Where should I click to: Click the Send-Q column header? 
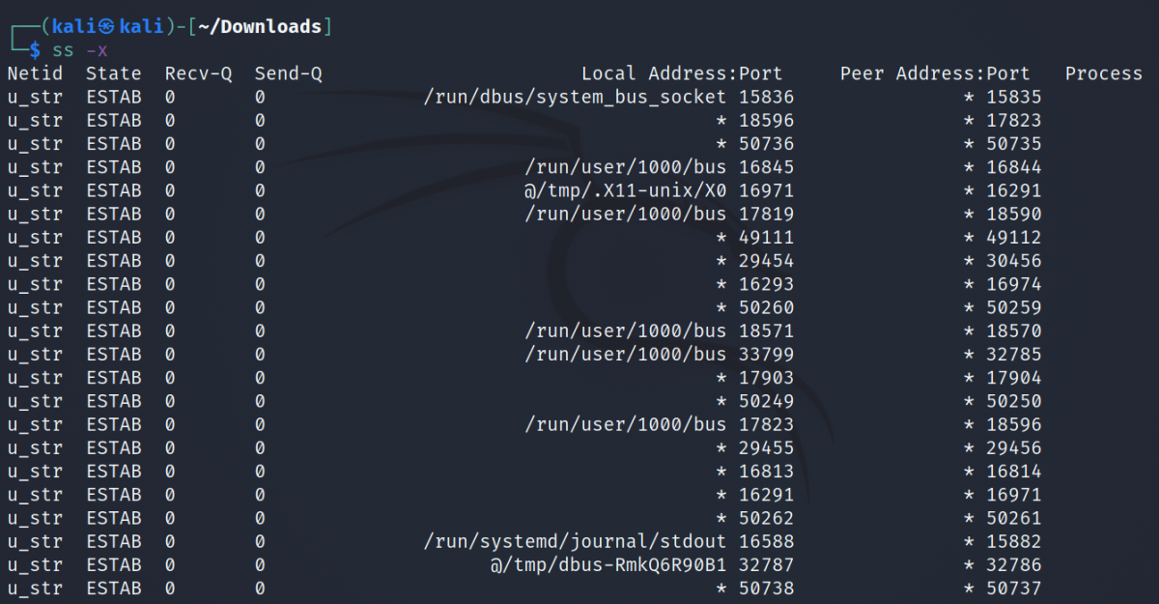(288, 73)
